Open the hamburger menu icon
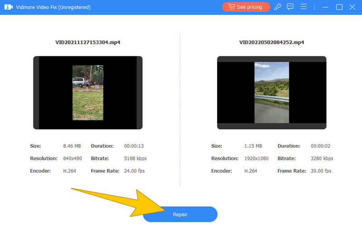The height and width of the screenshot is (233, 362). pos(303,7)
